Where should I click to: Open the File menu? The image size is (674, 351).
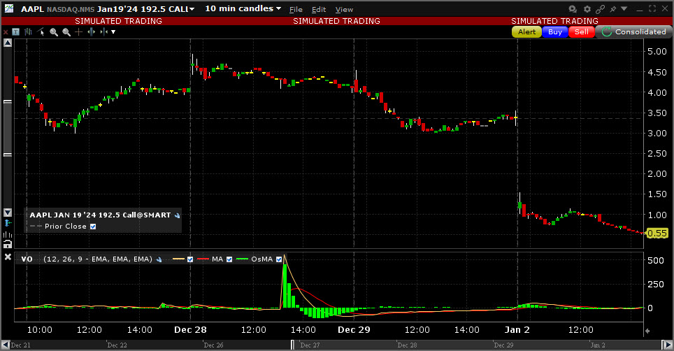click(x=296, y=10)
